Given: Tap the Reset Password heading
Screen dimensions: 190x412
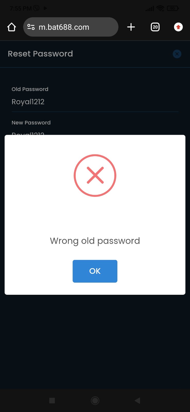Looking at the screenshot, I should tap(40, 54).
